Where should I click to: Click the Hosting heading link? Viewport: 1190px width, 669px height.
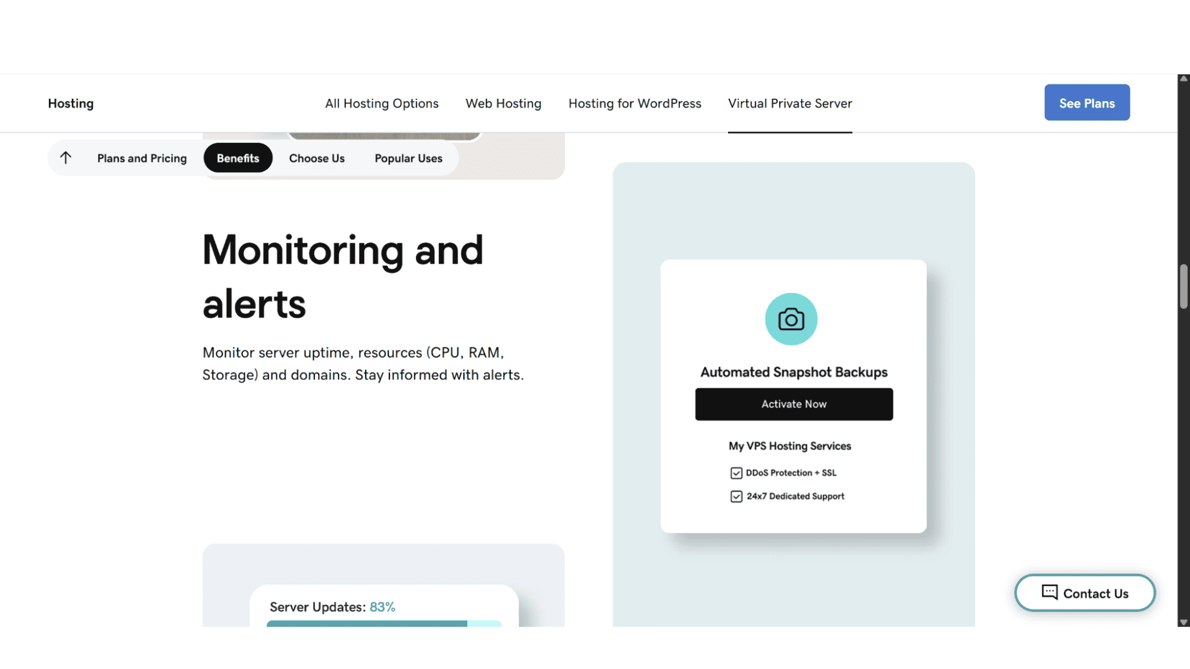[71, 103]
